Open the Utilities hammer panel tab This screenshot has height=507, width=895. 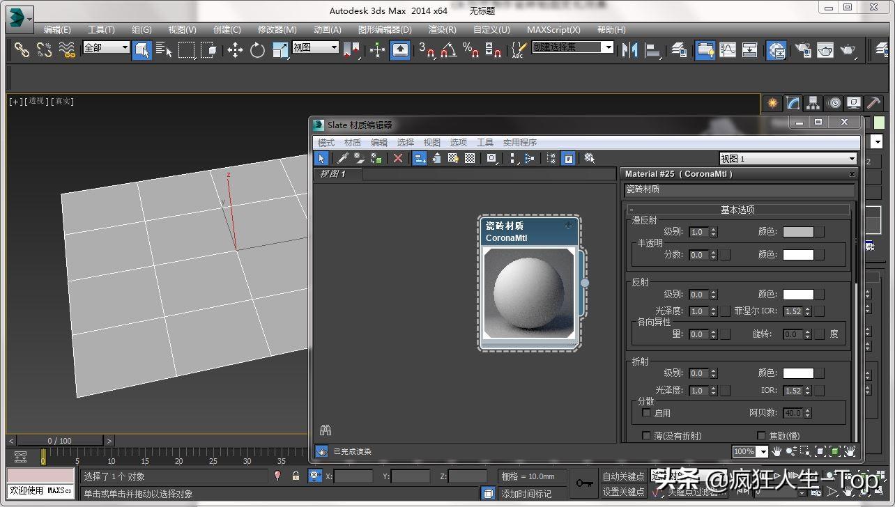(873, 103)
